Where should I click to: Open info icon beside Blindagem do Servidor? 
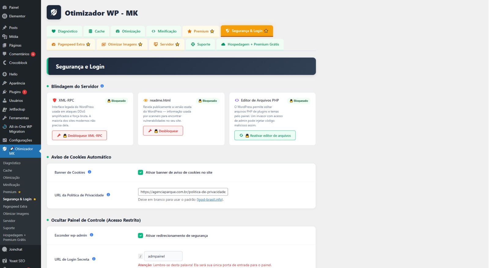click(x=102, y=86)
